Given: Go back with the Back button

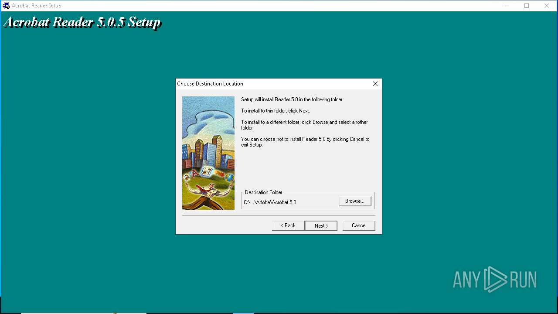Looking at the screenshot, I should [x=288, y=225].
